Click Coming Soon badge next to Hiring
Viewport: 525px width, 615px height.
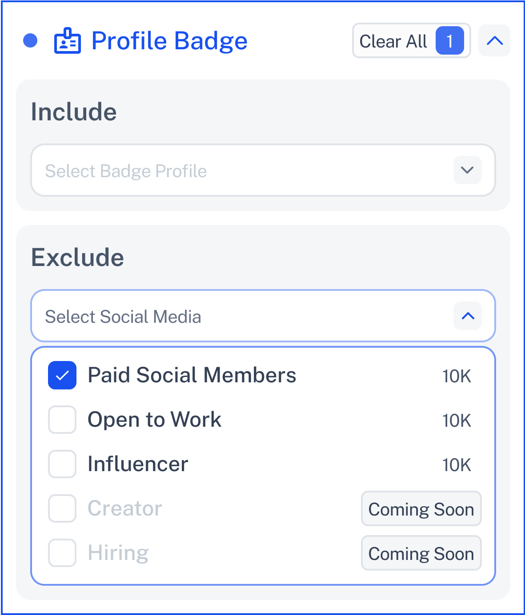point(421,553)
